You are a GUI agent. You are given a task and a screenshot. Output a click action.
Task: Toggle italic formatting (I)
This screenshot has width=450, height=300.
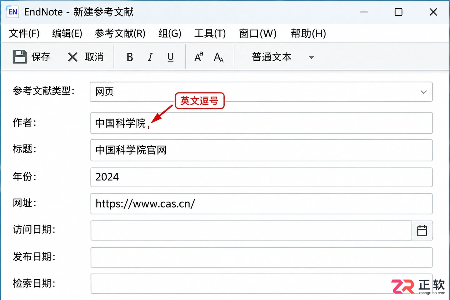coord(150,57)
